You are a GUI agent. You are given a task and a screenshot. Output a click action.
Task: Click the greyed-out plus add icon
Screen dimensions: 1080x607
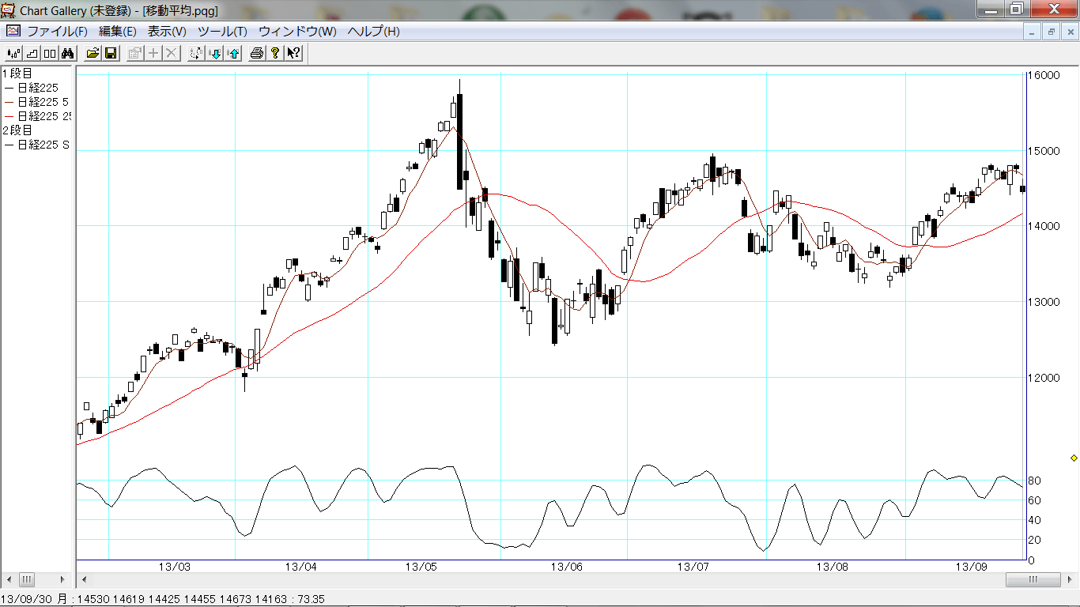pos(153,54)
